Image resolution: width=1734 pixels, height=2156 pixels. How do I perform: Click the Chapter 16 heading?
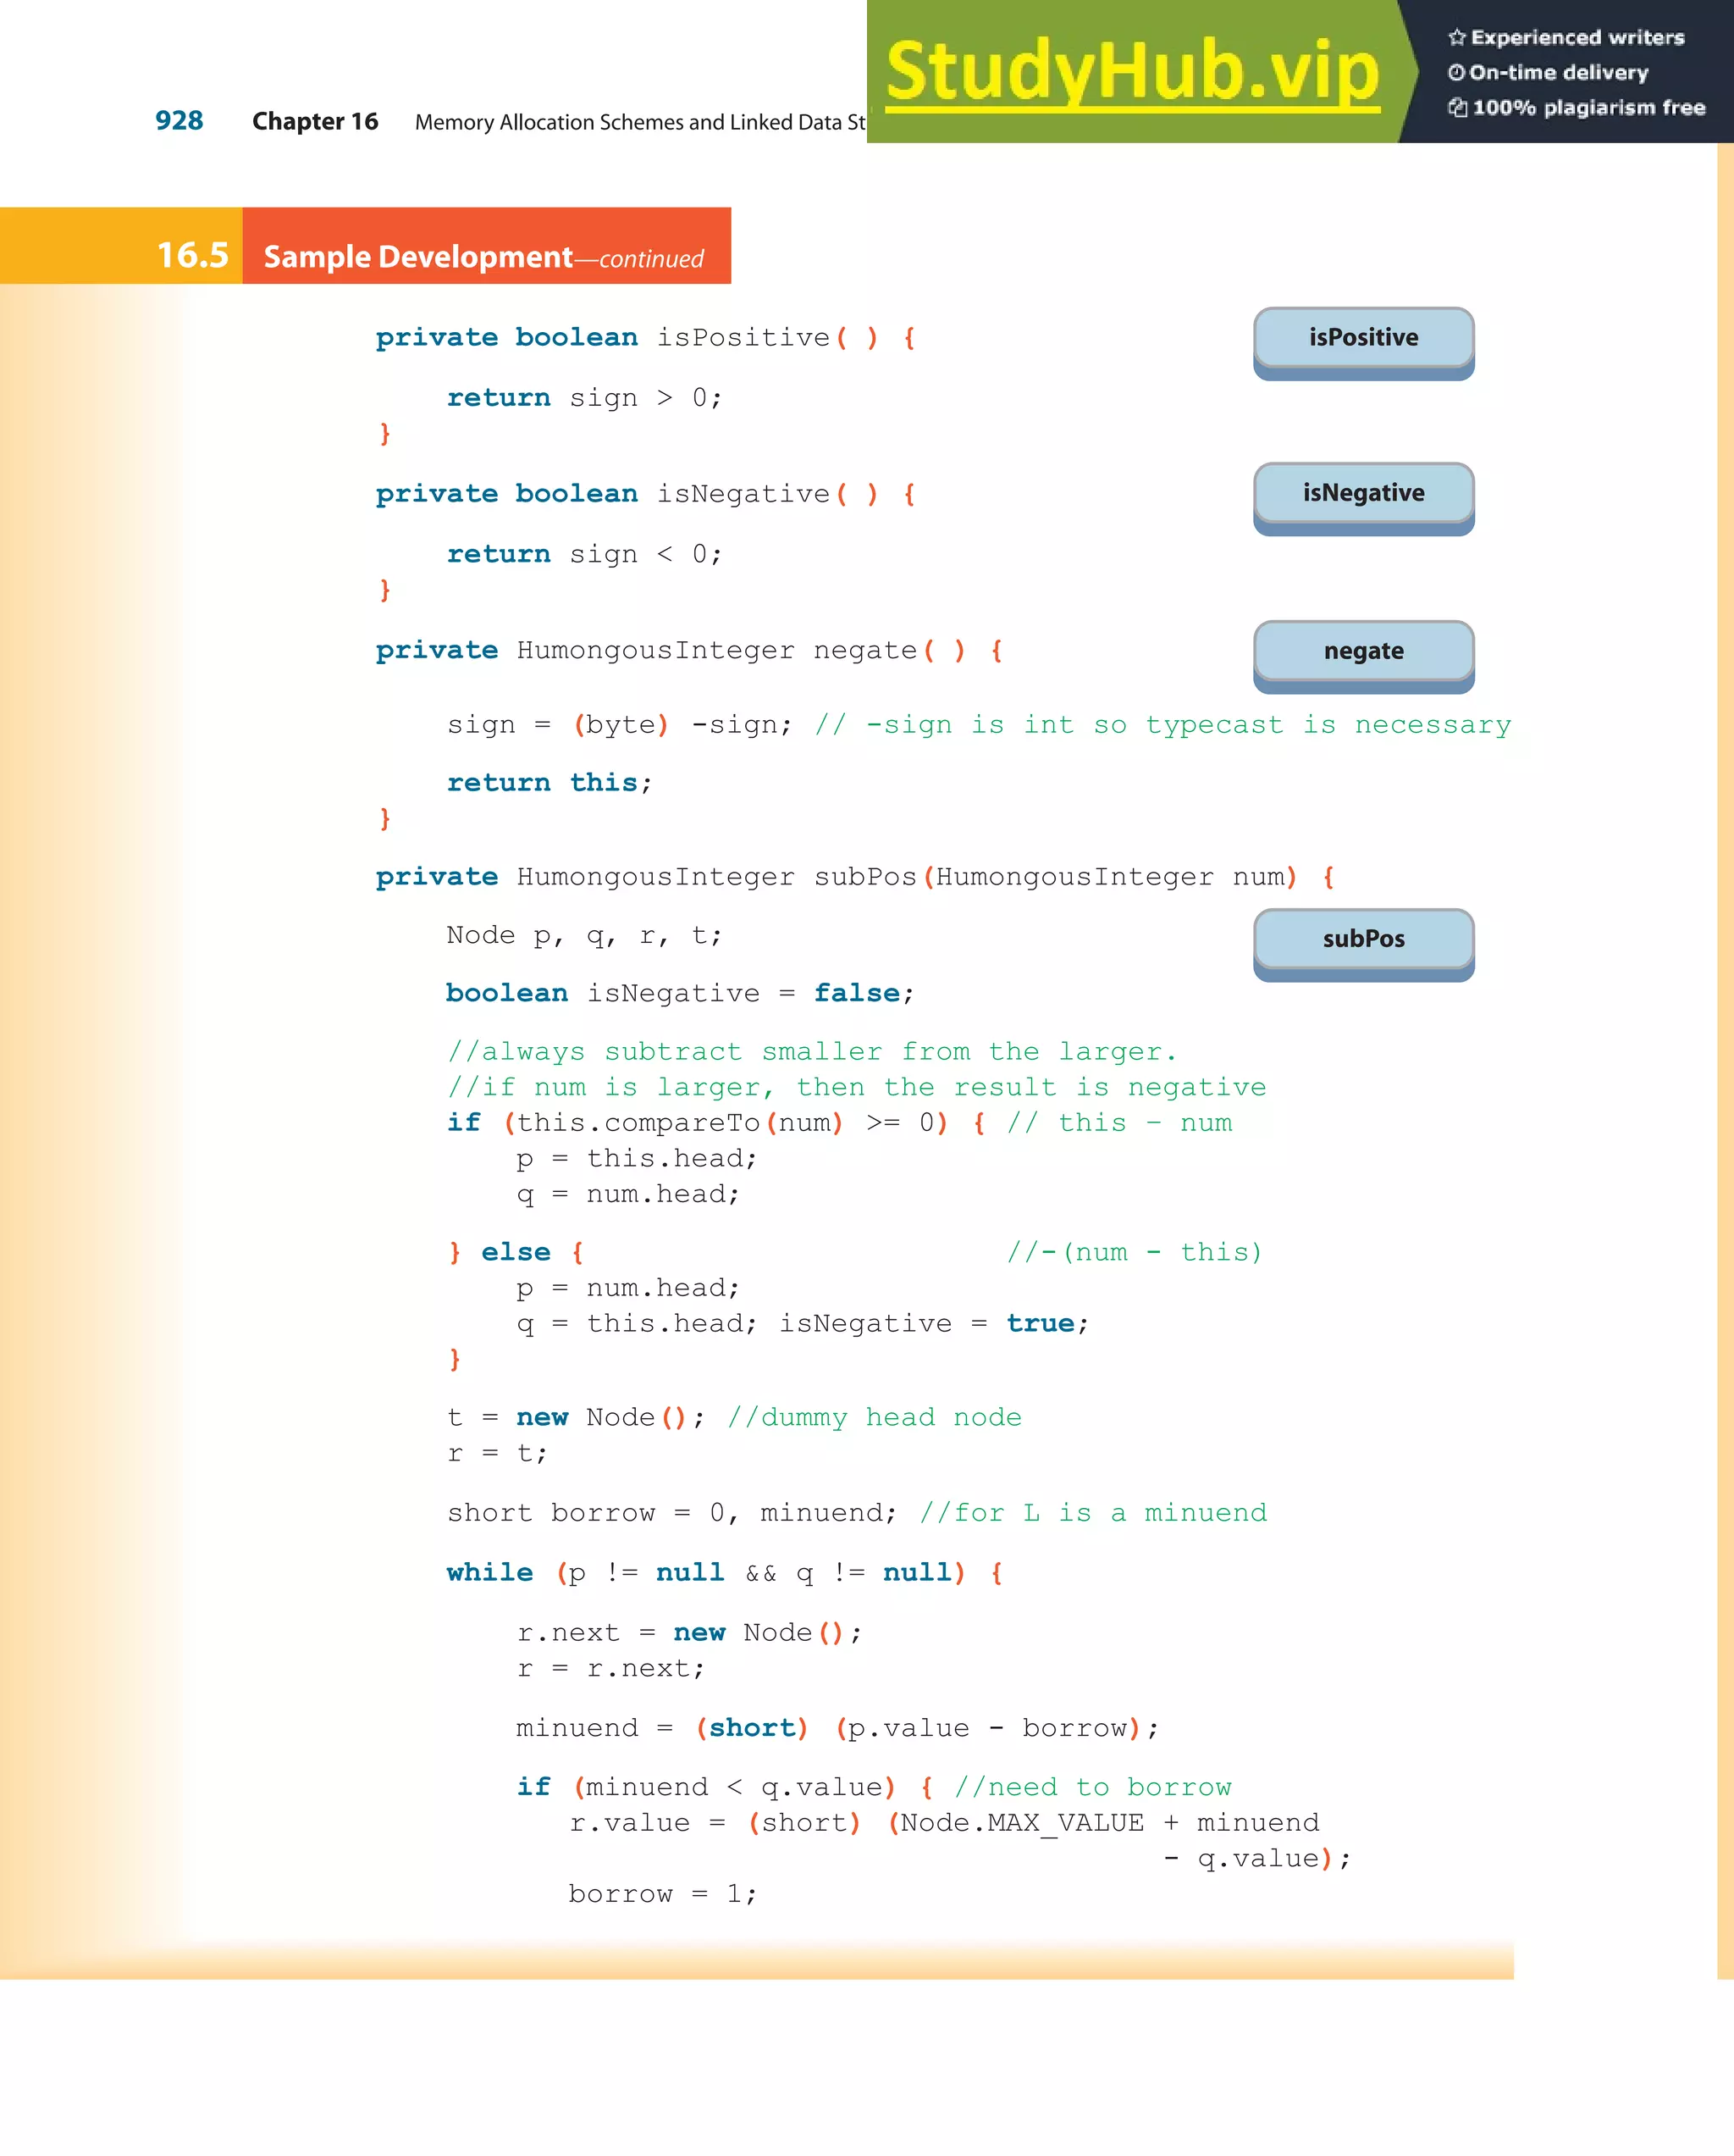click(315, 122)
